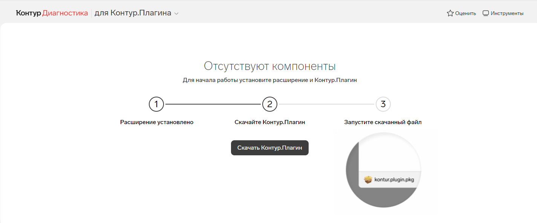This screenshot has height=223, width=537.
Task: Click the circular download illustration thumbnail
Action: (x=383, y=170)
